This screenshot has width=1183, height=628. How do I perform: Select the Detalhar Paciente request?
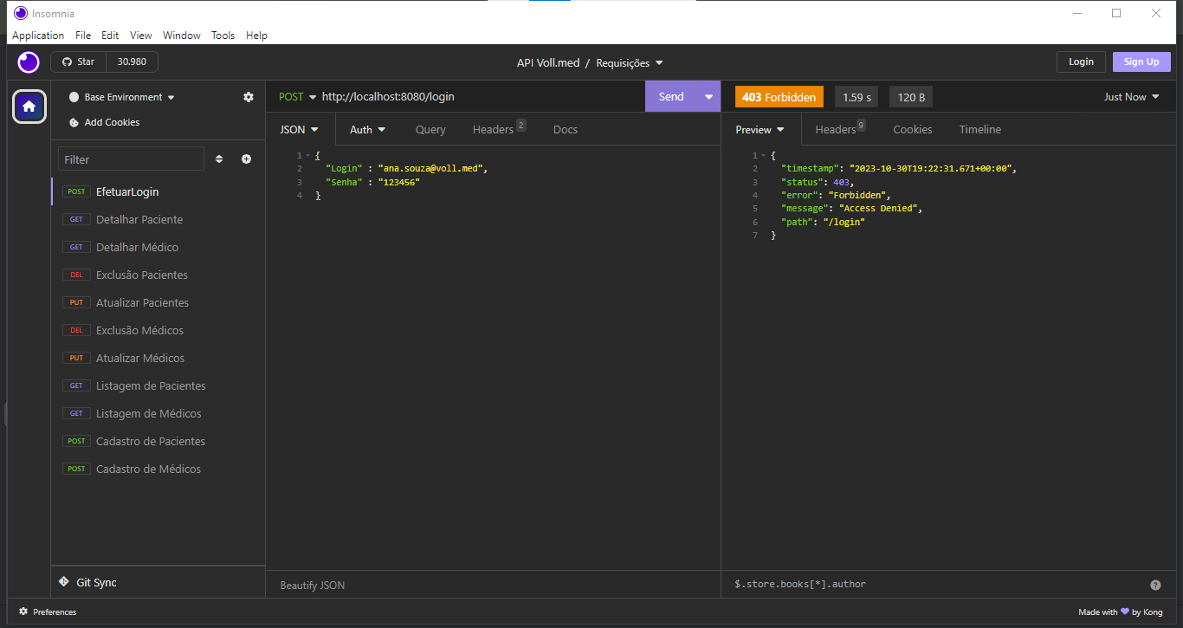coord(158,219)
